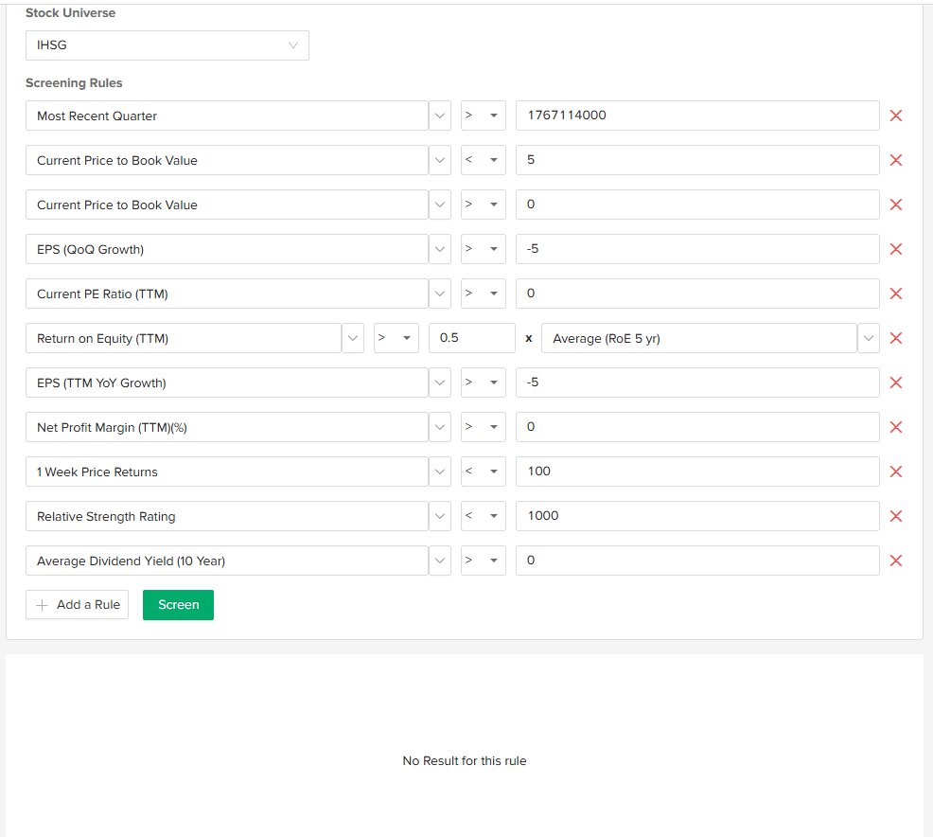Screen dimensions: 933x837
Task: Change operator for EPS (TTM YoY Growth) rule
Action: (484, 383)
